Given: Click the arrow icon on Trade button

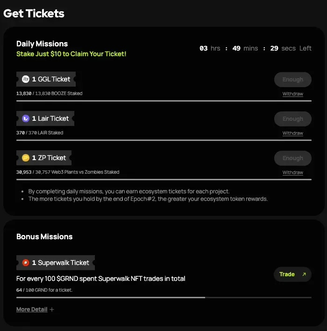Looking at the screenshot, I should pyautogui.click(x=304, y=274).
